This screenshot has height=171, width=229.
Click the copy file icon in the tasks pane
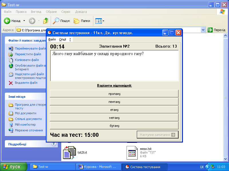11,60
